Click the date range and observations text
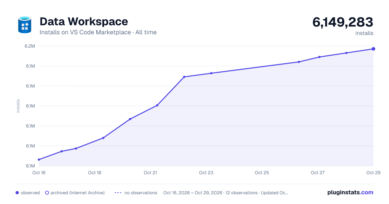389x204 pixels. click(226, 193)
